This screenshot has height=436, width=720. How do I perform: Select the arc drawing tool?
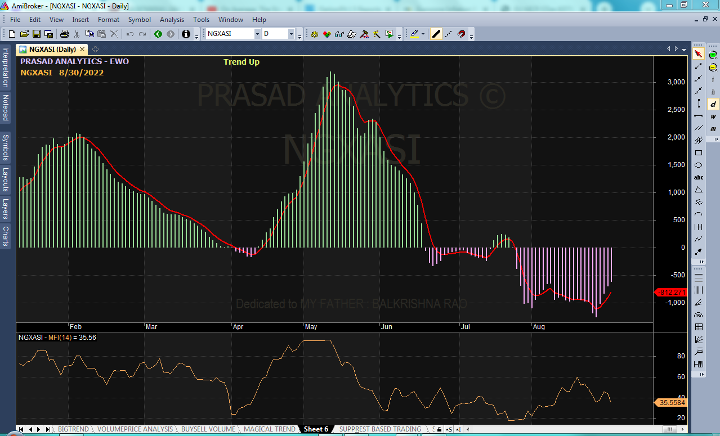699,214
